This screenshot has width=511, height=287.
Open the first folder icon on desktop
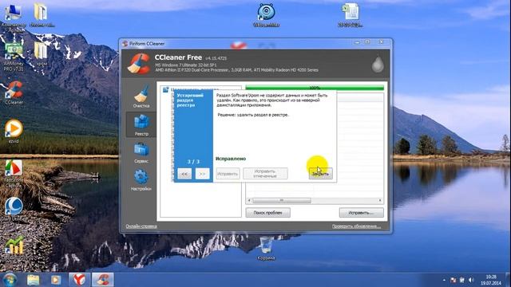[x=42, y=15]
